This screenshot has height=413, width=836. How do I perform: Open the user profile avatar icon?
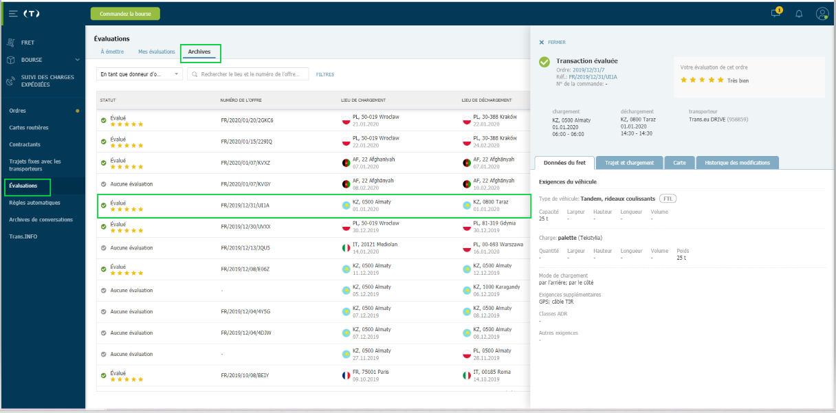pyautogui.click(x=822, y=13)
